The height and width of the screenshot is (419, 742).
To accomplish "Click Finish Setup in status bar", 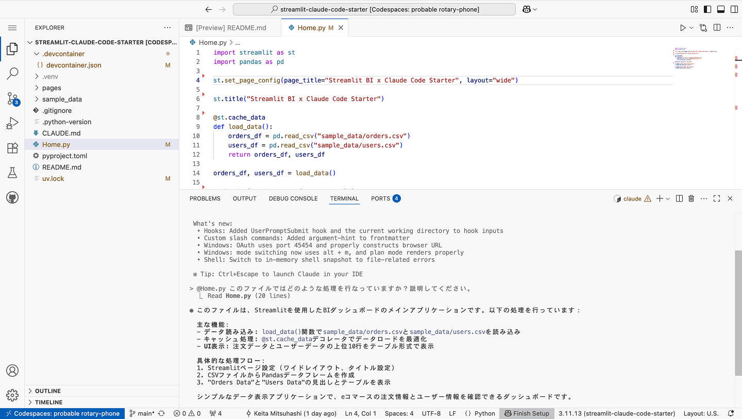I will [526, 413].
